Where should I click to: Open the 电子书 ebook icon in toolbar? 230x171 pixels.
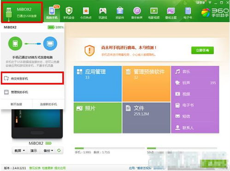tap(188, 11)
